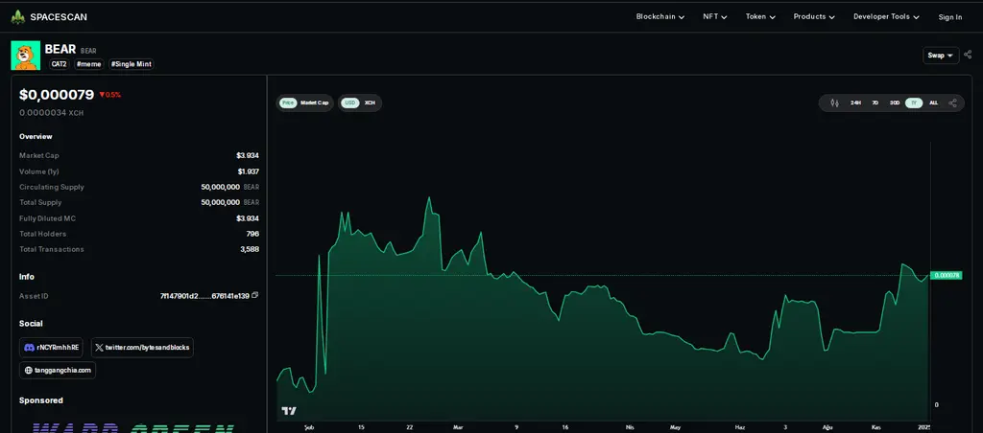Click the share icon beside Swap
Image resolution: width=983 pixels, height=433 pixels.
[x=968, y=55]
